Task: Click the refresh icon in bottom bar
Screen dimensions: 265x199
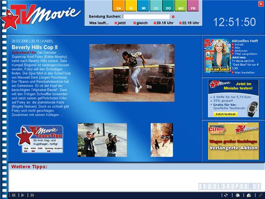Action: pos(226,195)
